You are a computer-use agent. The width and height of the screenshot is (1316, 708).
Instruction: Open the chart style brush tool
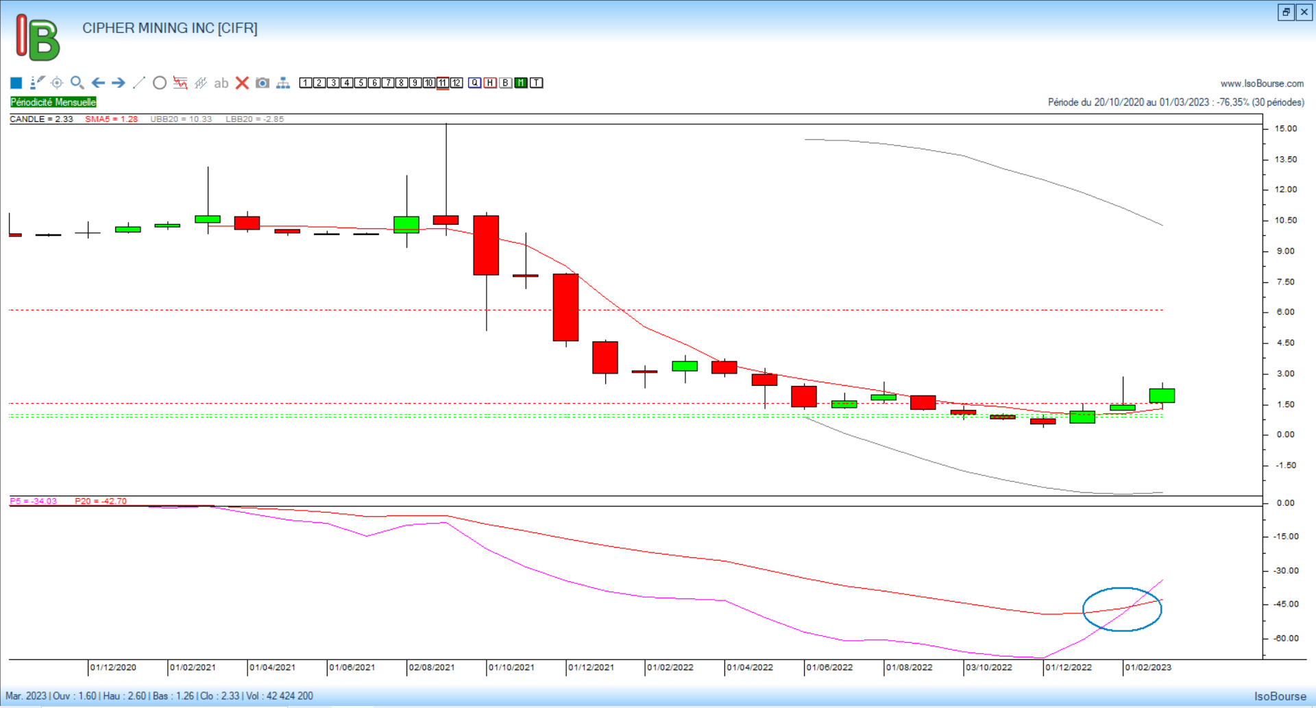(x=38, y=83)
